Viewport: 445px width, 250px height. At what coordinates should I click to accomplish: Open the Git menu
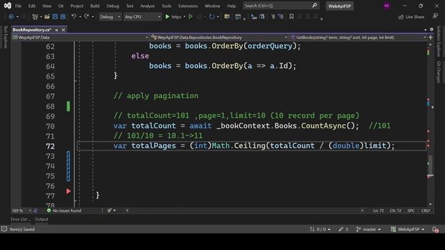tap(60, 6)
